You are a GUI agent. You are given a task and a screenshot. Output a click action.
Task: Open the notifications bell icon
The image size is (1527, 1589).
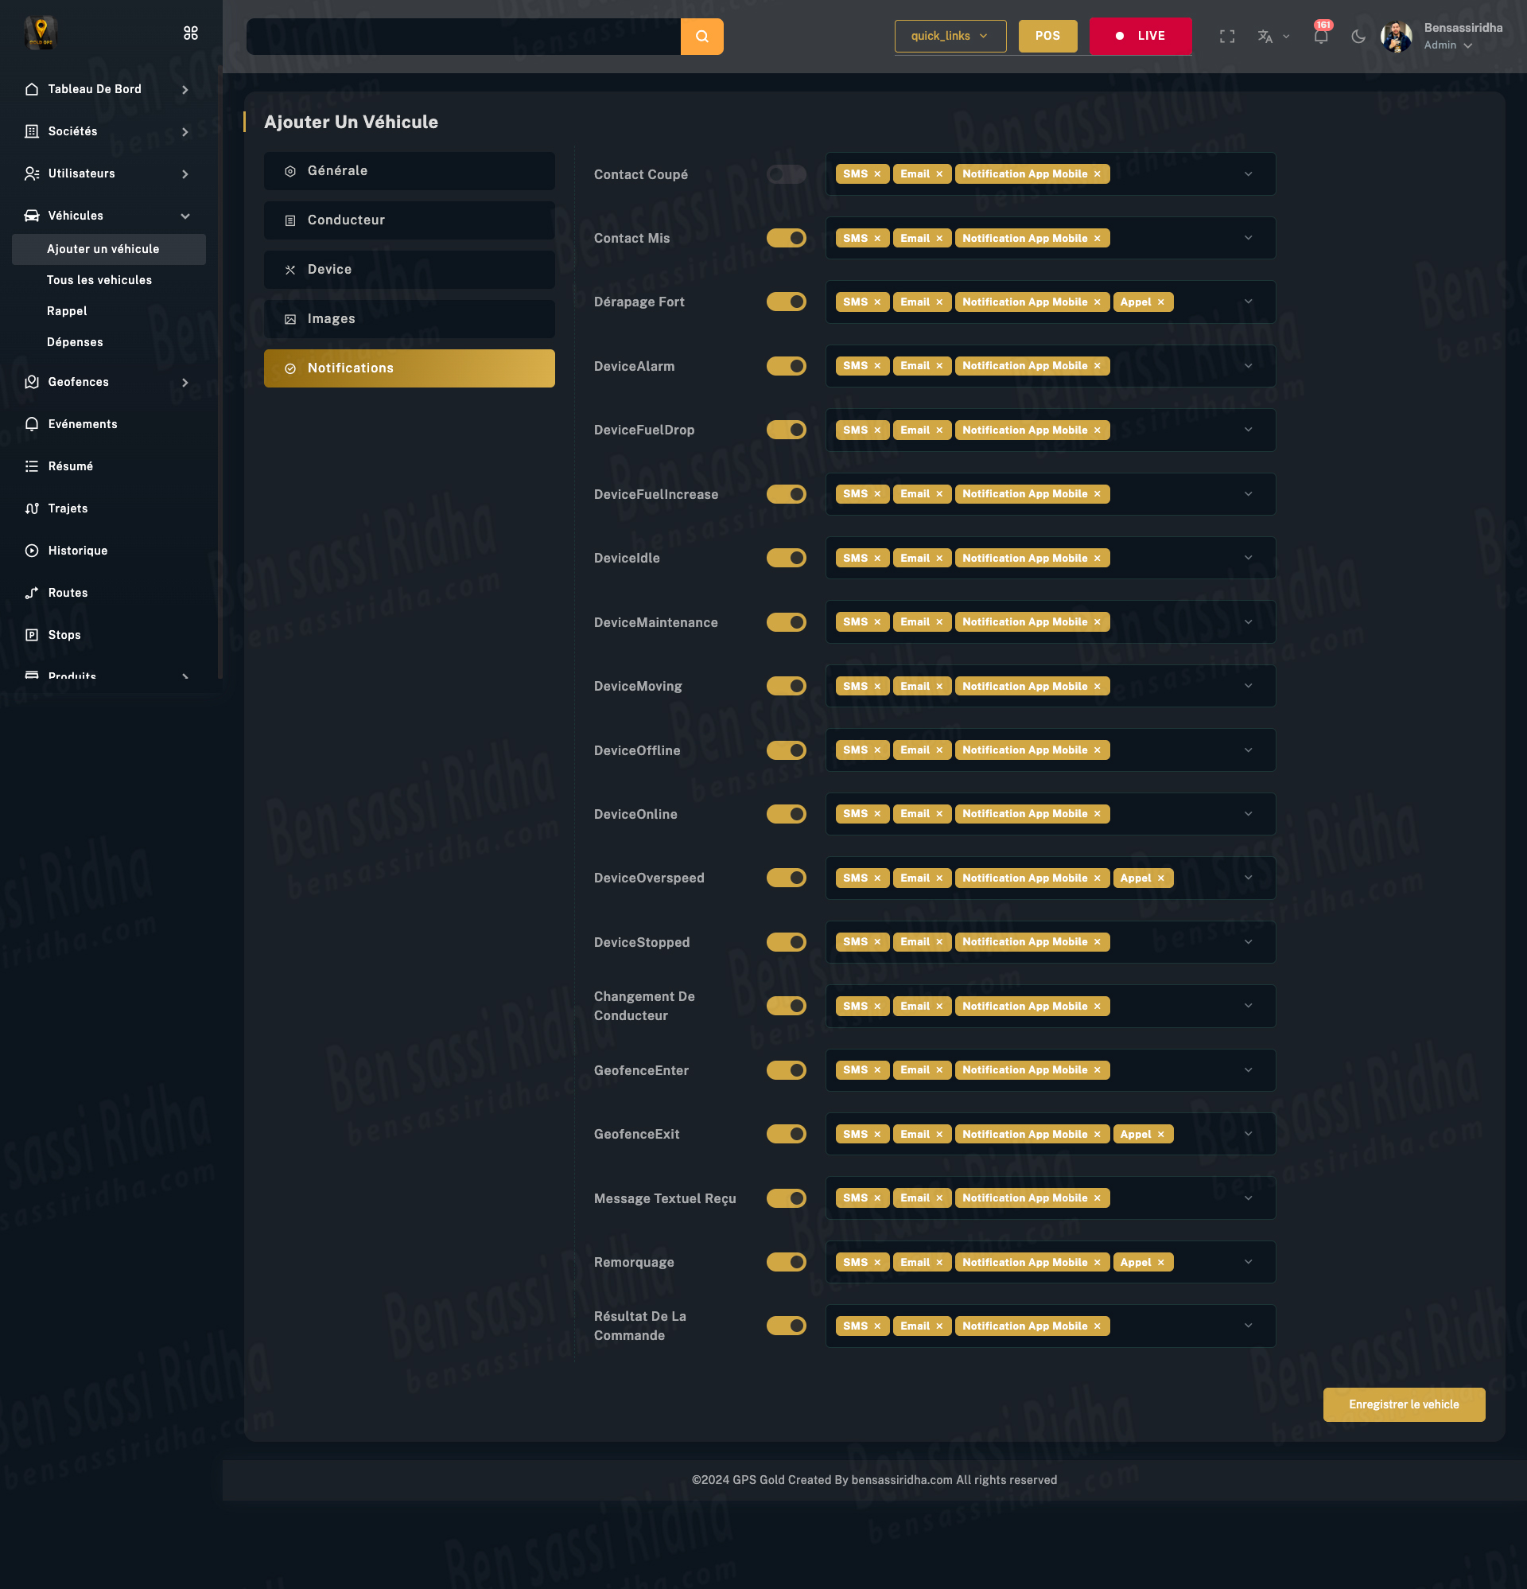[x=1320, y=37]
